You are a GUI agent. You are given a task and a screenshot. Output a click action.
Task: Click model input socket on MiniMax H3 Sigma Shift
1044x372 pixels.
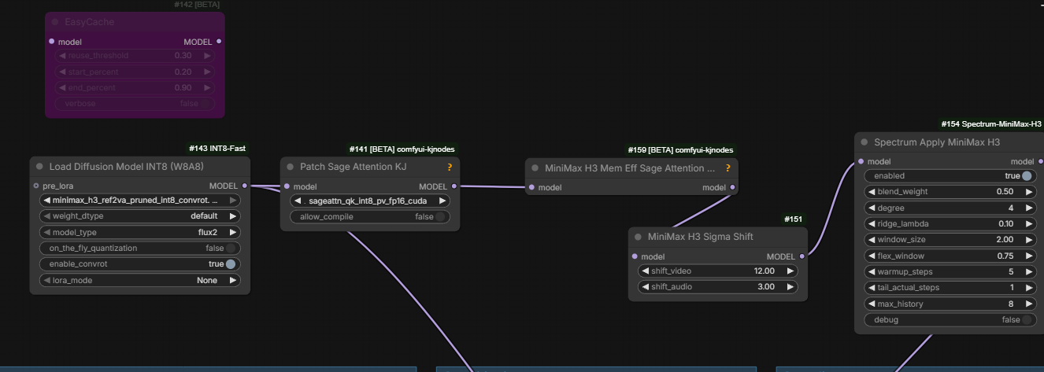(635, 256)
